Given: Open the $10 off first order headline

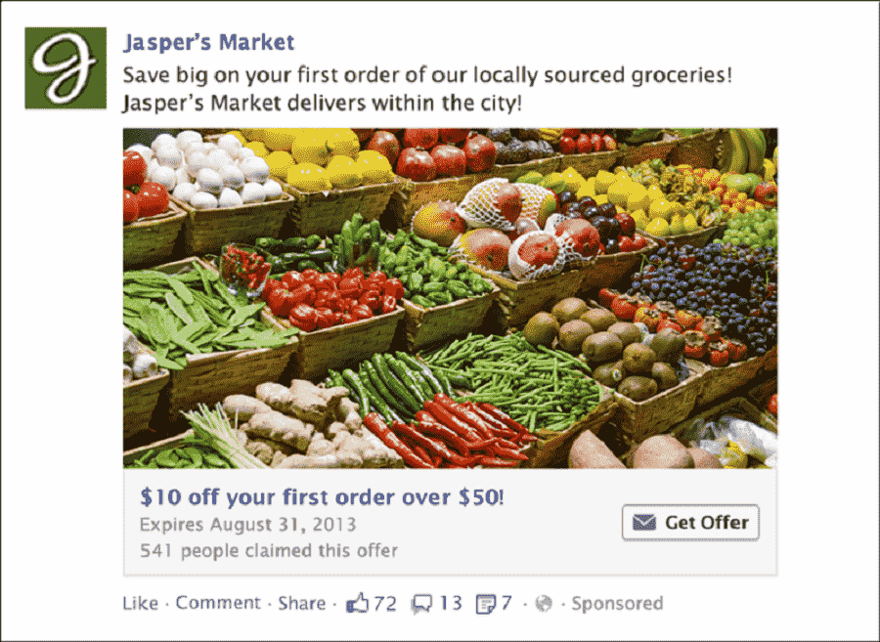Looking at the screenshot, I should [x=322, y=496].
